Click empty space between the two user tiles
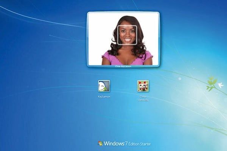The height and width of the screenshot is (151, 227). [x=123, y=86]
